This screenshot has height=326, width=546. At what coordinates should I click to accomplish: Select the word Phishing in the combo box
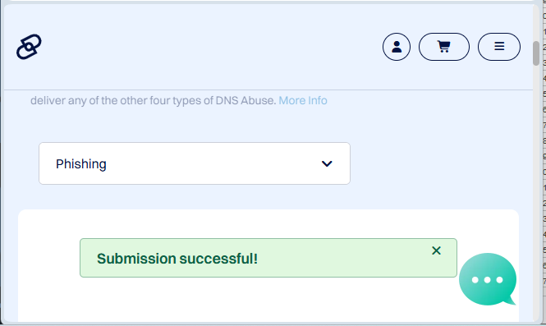coord(81,163)
